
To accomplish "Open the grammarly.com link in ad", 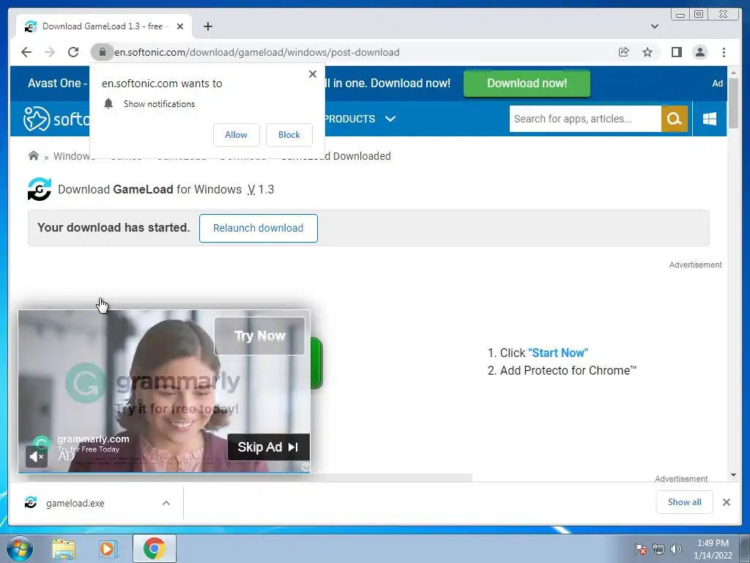I will coord(93,439).
